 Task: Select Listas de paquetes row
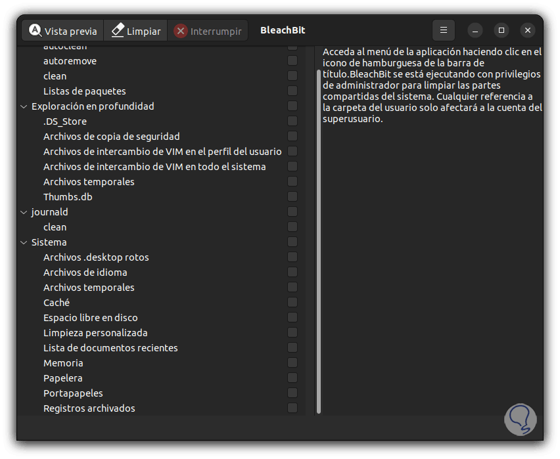tap(84, 91)
